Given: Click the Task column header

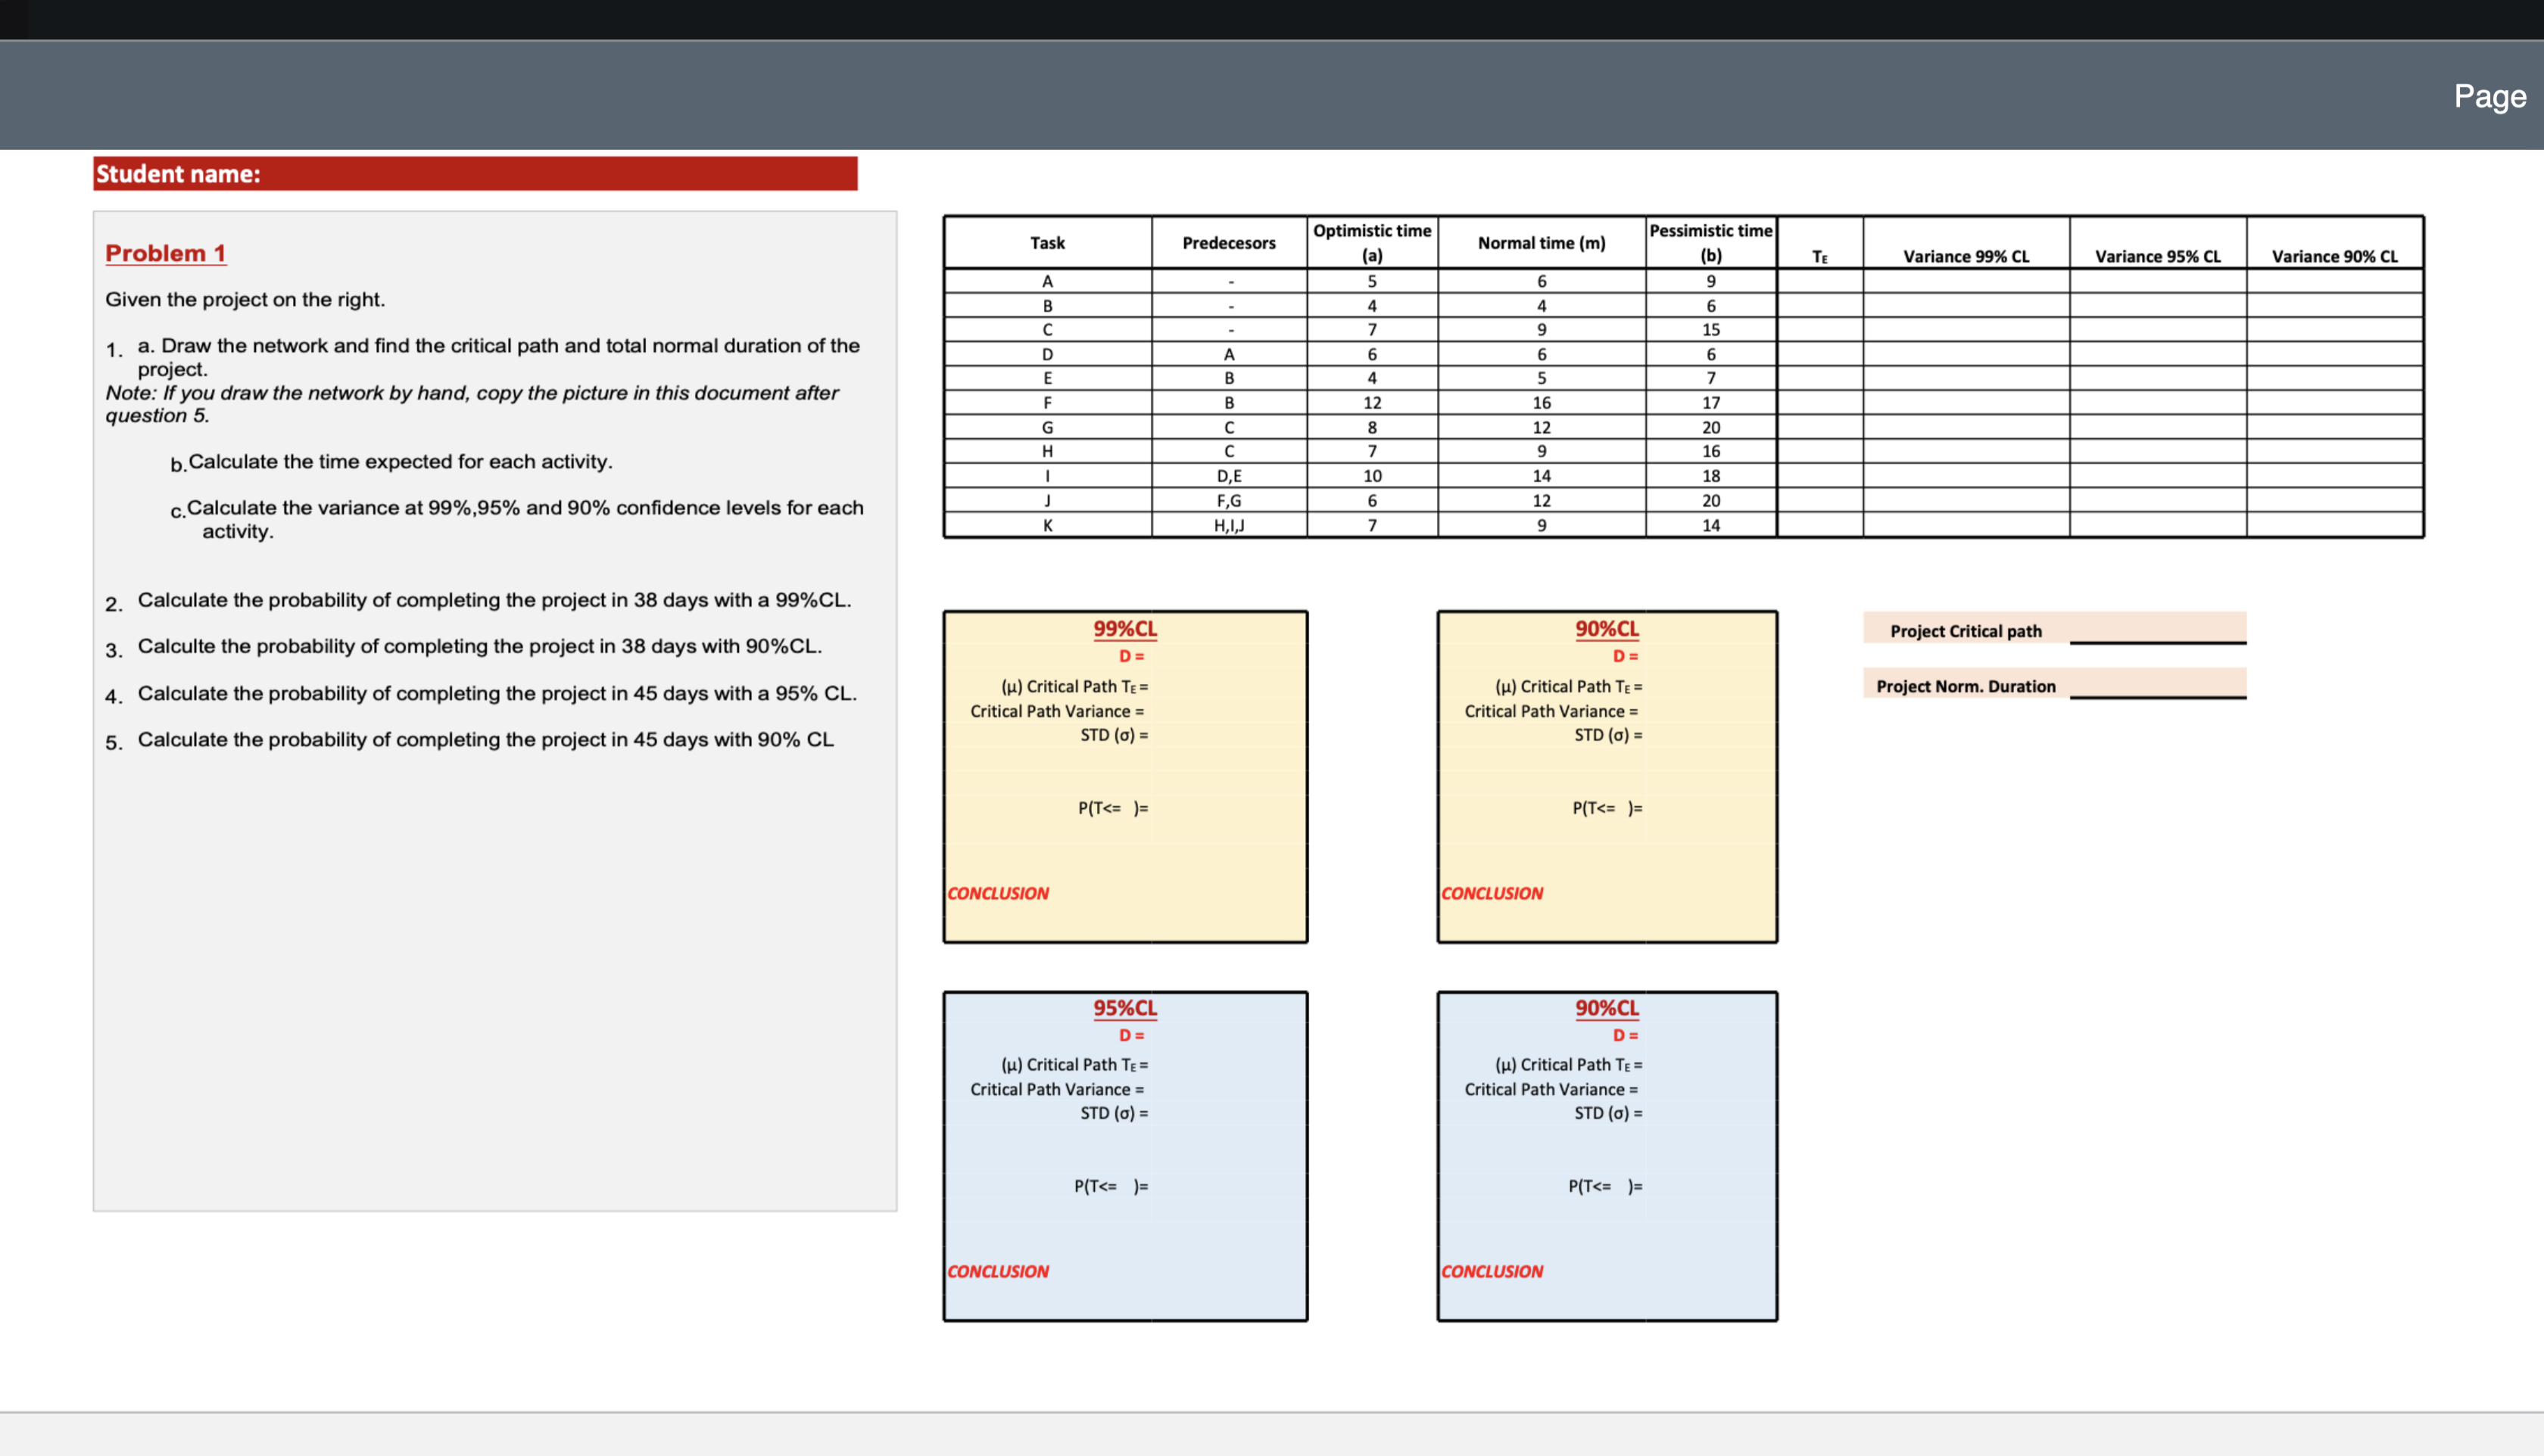Looking at the screenshot, I should 1046,243.
